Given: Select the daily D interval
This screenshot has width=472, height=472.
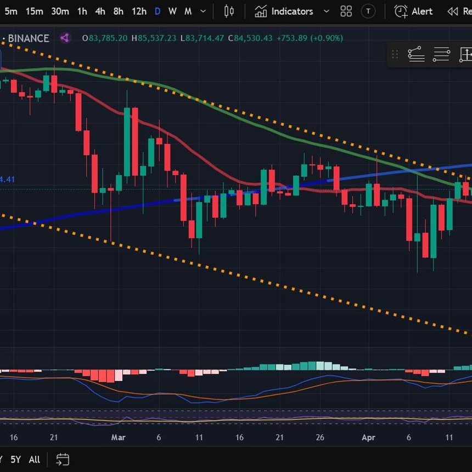Looking at the screenshot, I should click(x=157, y=12).
